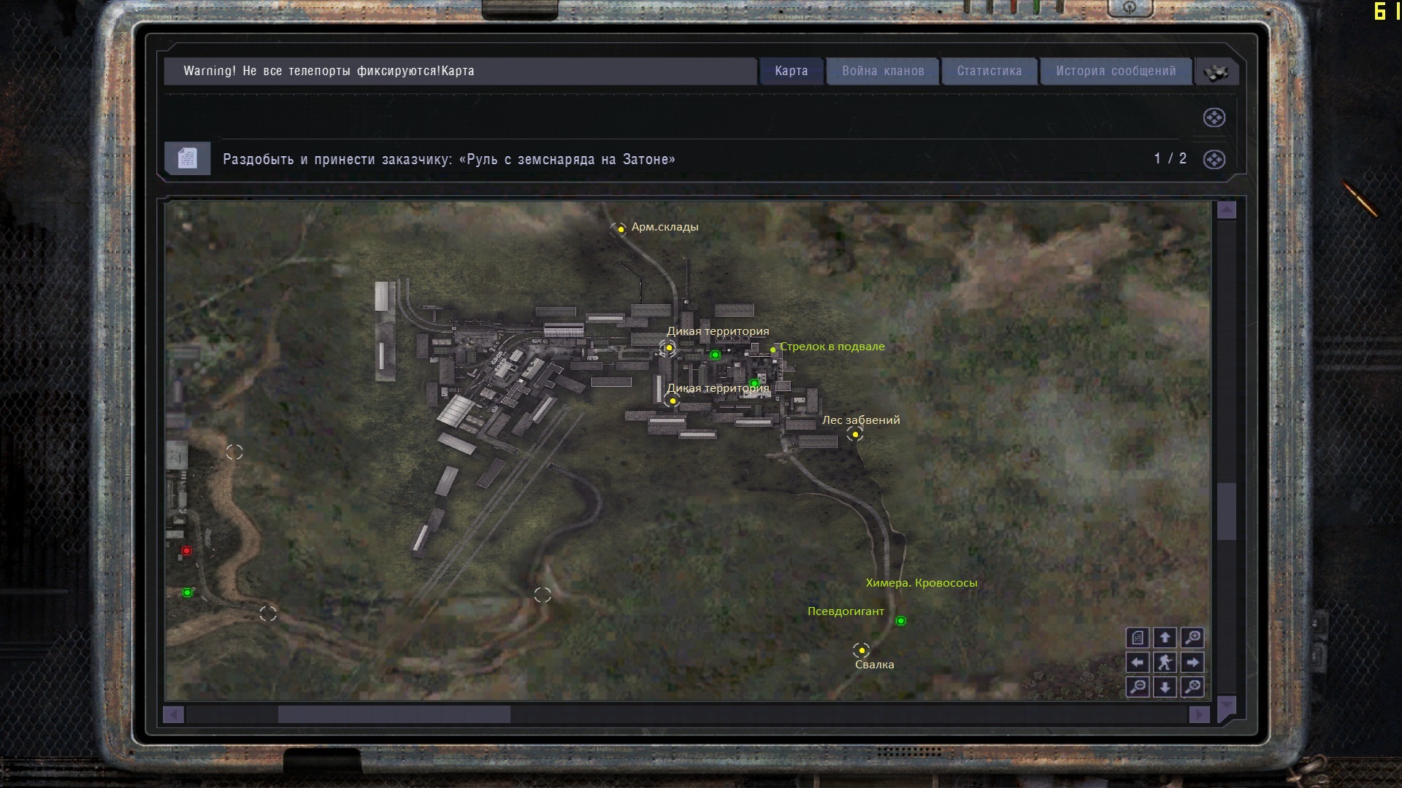Click the zoom out magnifier map button

(x=1138, y=687)
